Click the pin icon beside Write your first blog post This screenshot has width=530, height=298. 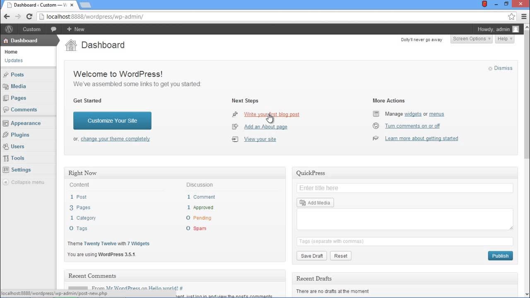pyautogui.click(x=235, y=114)
